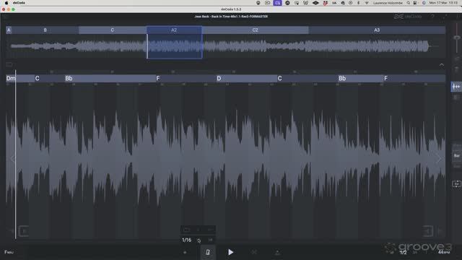
Task: Click the playhead line in main waveform
Action: (x=16, y=155)
